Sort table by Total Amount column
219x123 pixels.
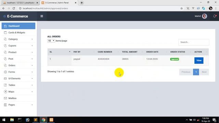(x=132, y=52)
